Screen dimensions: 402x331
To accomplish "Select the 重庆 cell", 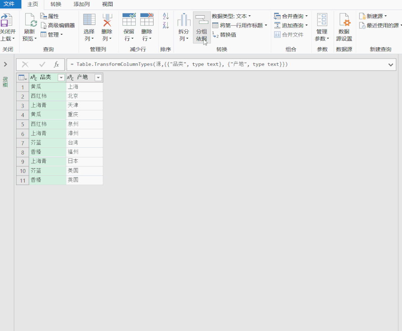I will click(84, 115).
